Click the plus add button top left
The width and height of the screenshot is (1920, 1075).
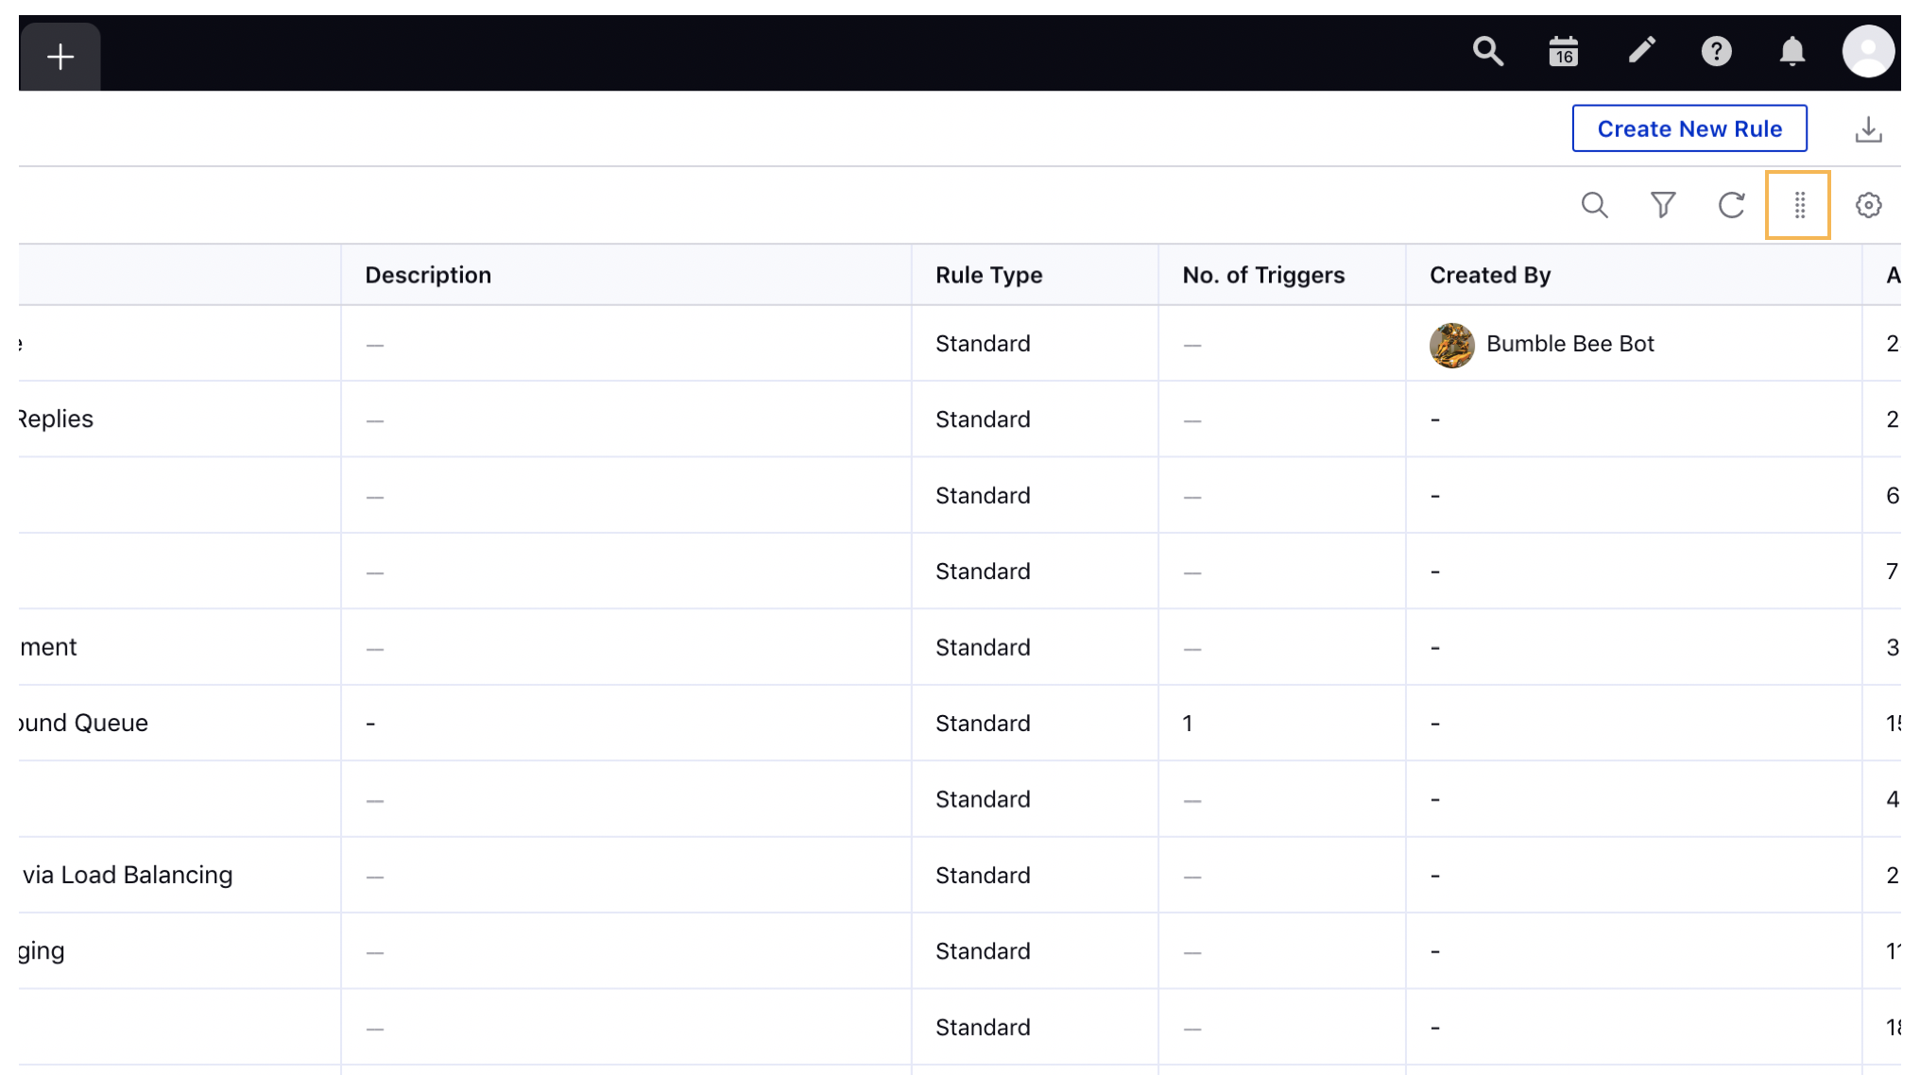pyautogui.click(x=60, y=54)
